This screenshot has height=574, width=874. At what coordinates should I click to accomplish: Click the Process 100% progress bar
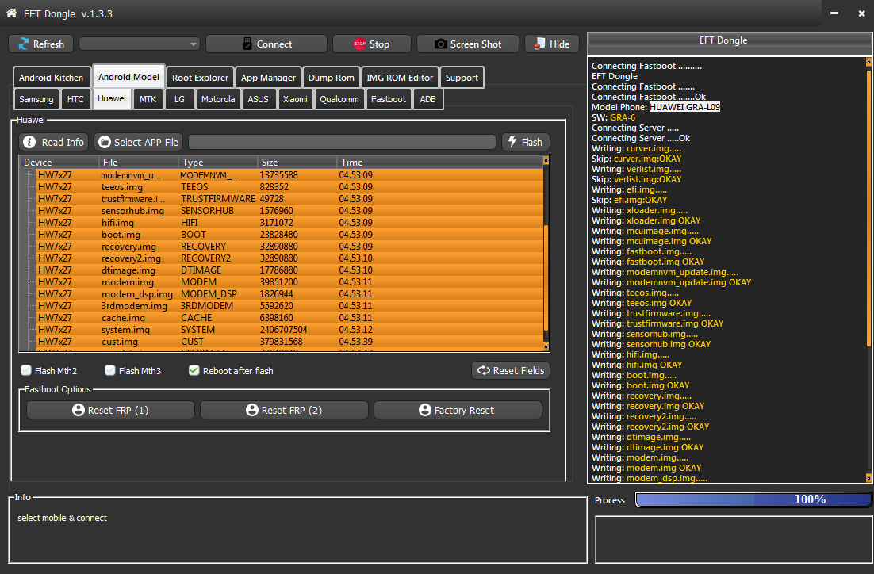(x=753, y=499)
